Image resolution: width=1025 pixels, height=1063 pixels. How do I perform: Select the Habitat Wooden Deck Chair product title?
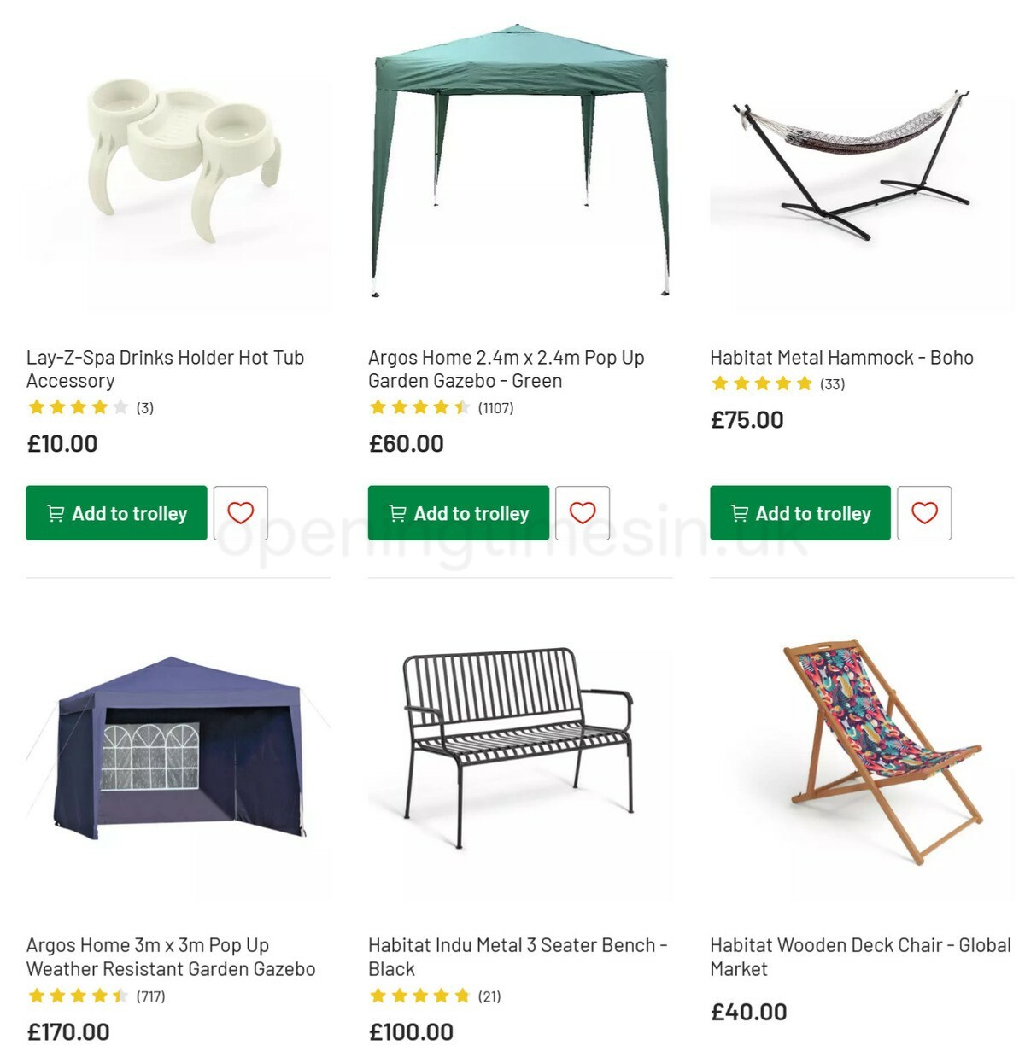[x=858, y=957]
